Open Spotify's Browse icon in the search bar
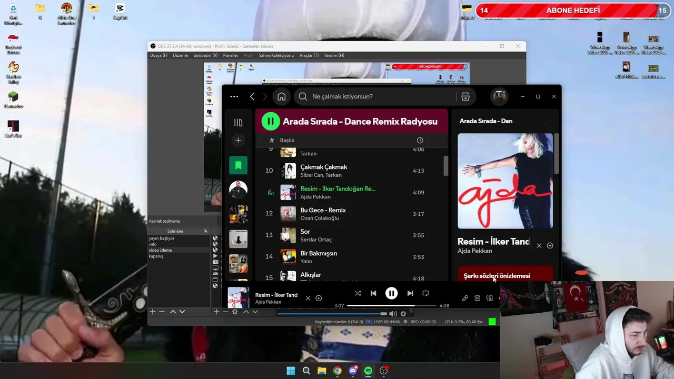The width and height of the screenshot is (674, 379). point(465,96)
